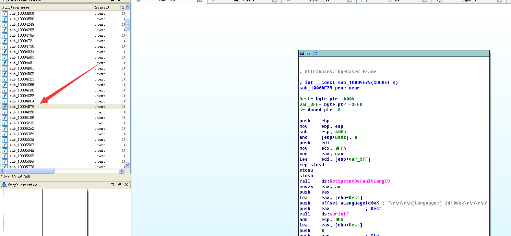The width and height of the screenshot is (511, 236).
Task: Select function row sub_10005567
Action: 63,145
